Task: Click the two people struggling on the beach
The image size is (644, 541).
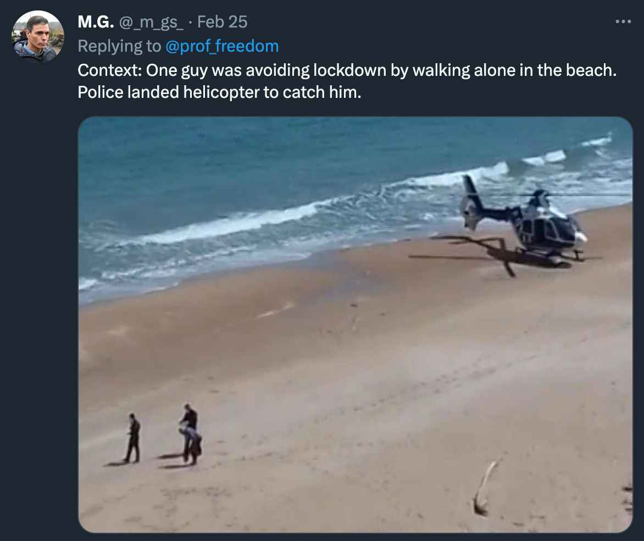Action: tap(190, 434)
